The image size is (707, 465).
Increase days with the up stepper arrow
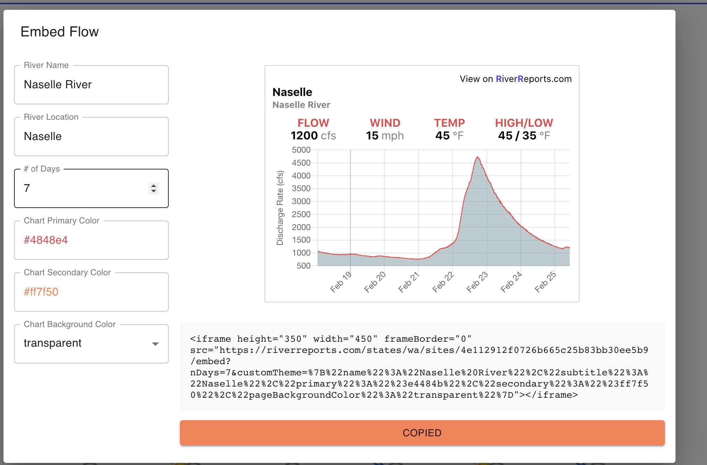coord(153,185)
